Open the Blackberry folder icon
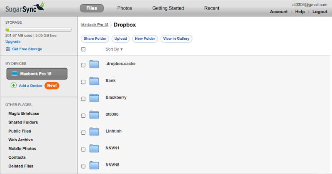The image size is (332, 174). [94, 98]
